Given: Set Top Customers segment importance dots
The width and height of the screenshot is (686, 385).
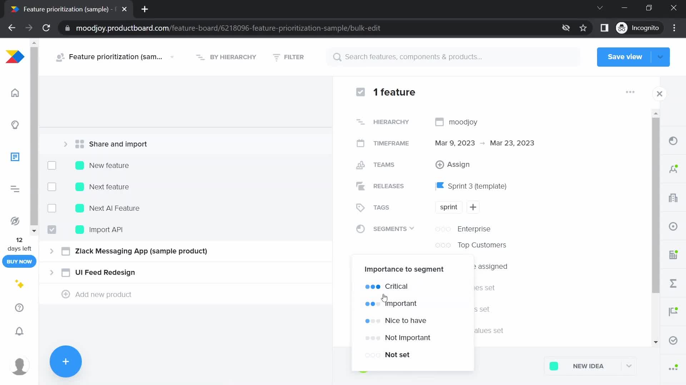Looking at the screenshot, I should [x=443, y=245].
